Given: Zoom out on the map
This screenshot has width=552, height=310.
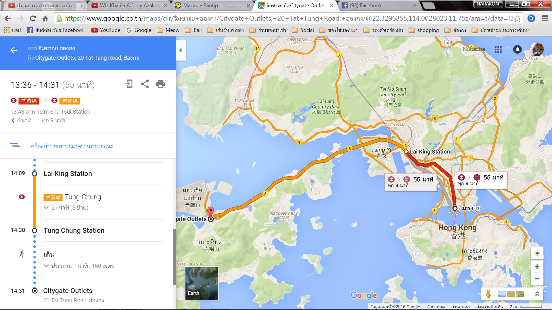Looking at the screenshot, I should point(537,279).
